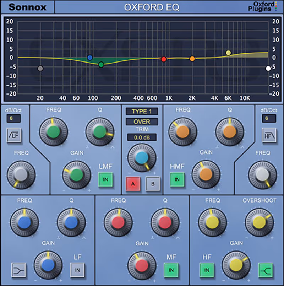
Task: Select the HF high-cut slope icon
Action: pos(269,136)
